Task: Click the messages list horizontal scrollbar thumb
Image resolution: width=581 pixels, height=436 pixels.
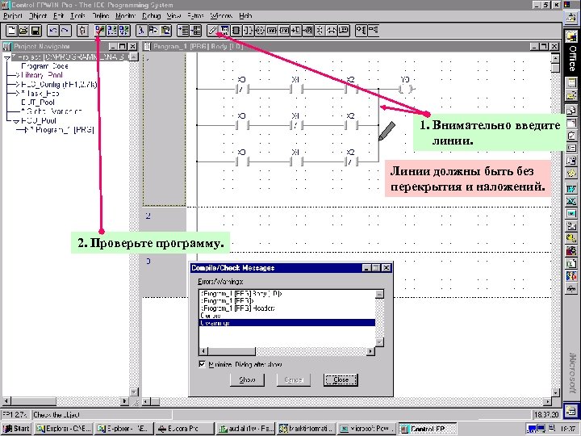Action: (232, 350)
